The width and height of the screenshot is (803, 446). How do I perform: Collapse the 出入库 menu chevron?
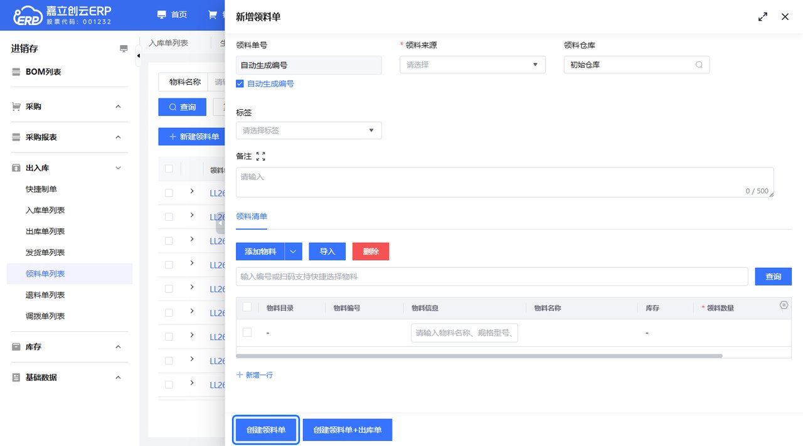118,168
